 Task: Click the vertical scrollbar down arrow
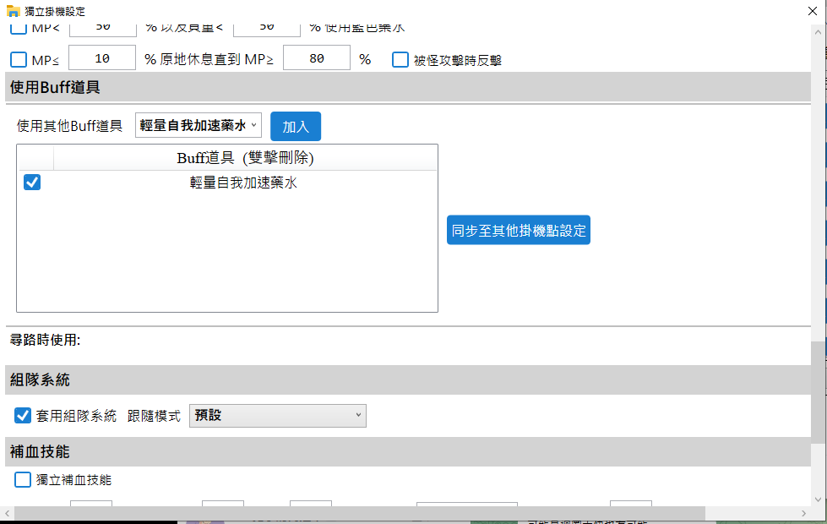pyautogui.click(x=818, y=499)
